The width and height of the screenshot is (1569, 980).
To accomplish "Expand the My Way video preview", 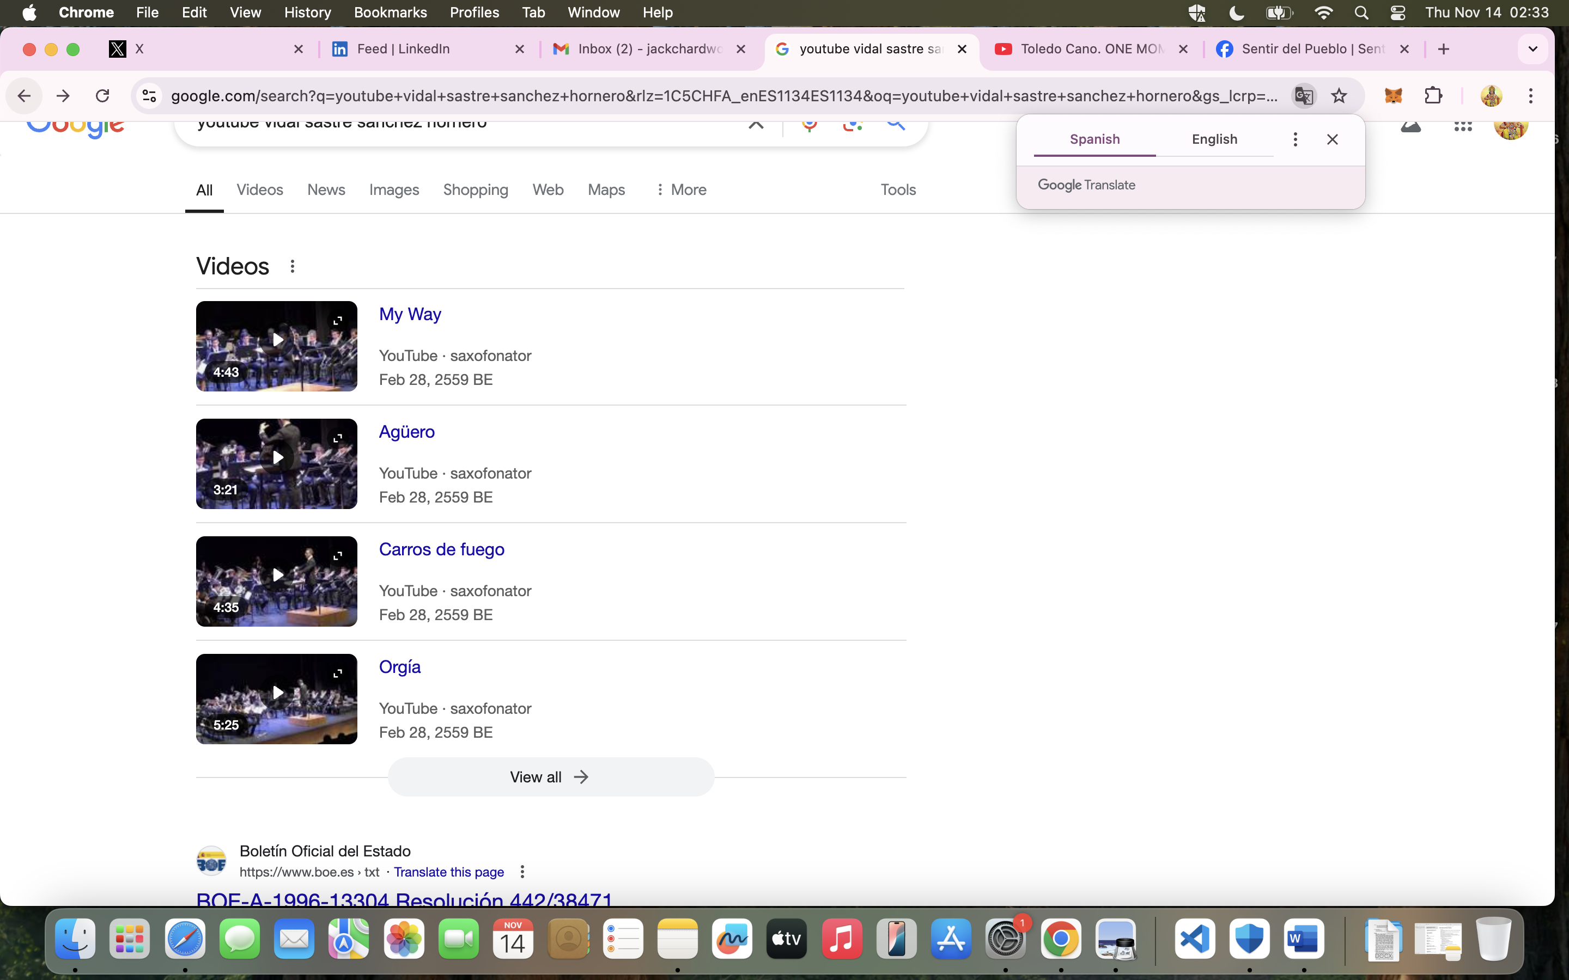I will pos(338,321).
